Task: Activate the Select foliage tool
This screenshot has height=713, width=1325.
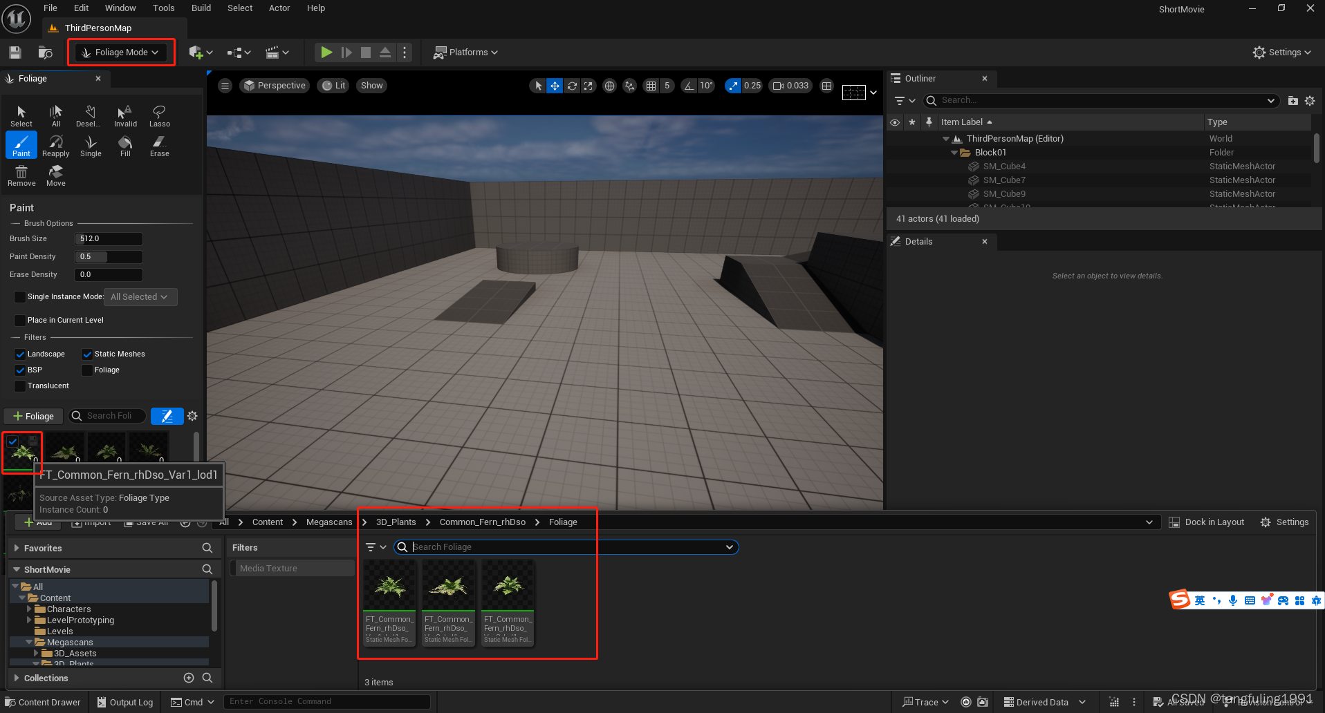Action: 21,115
